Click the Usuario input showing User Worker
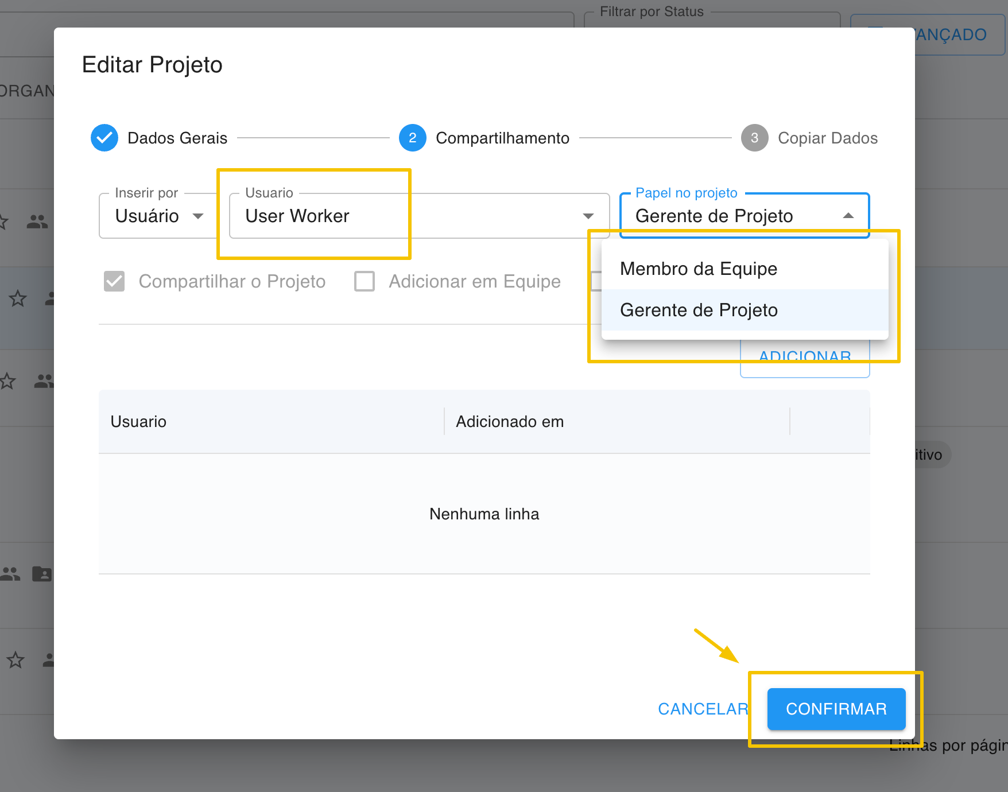The width and height of the screenshot is (1008, 792). point(419,216)
